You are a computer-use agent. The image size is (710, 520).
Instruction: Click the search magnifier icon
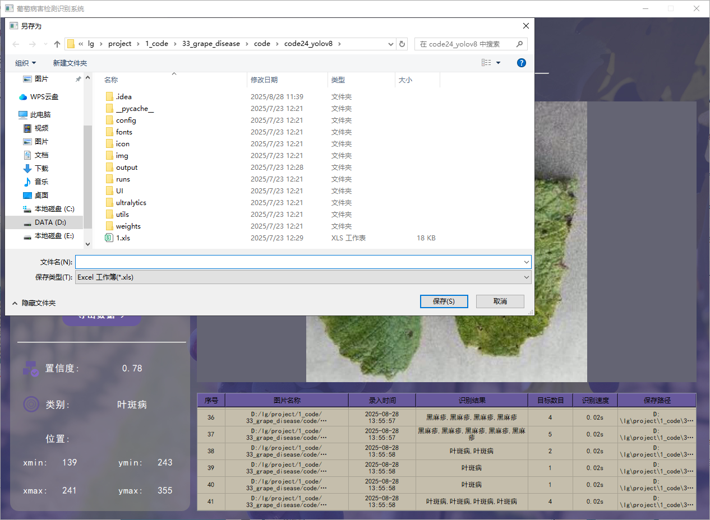click(519, 44)
